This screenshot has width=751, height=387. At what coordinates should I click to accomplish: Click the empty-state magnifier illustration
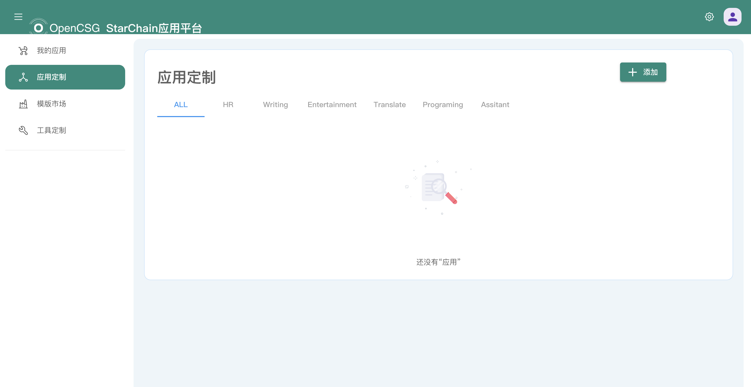(438, 187)
